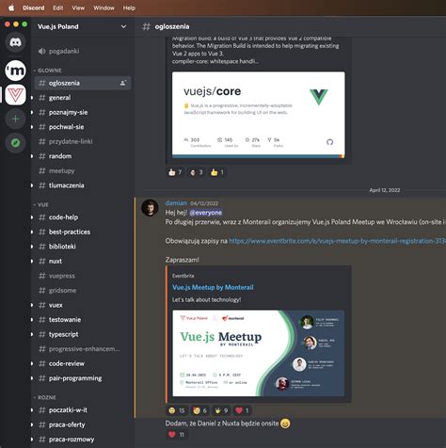446x448 pixels.
Task: Collapse the GLOWNE channel category
Action: (47, 71)
